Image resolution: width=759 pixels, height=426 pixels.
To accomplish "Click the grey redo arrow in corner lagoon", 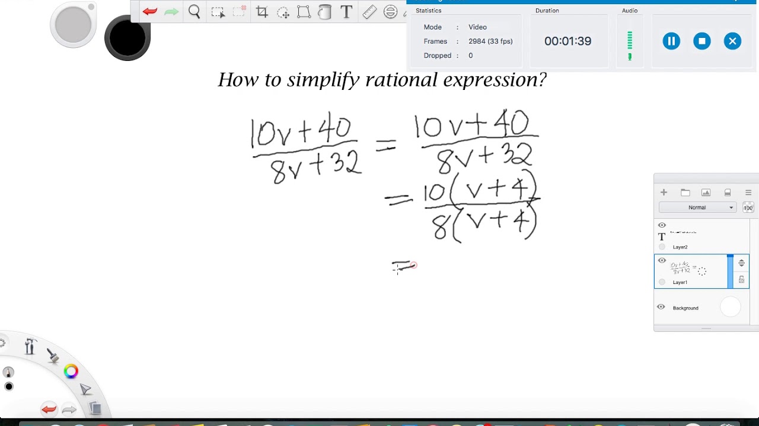I will pyautogui.click(x=69, y=409).
